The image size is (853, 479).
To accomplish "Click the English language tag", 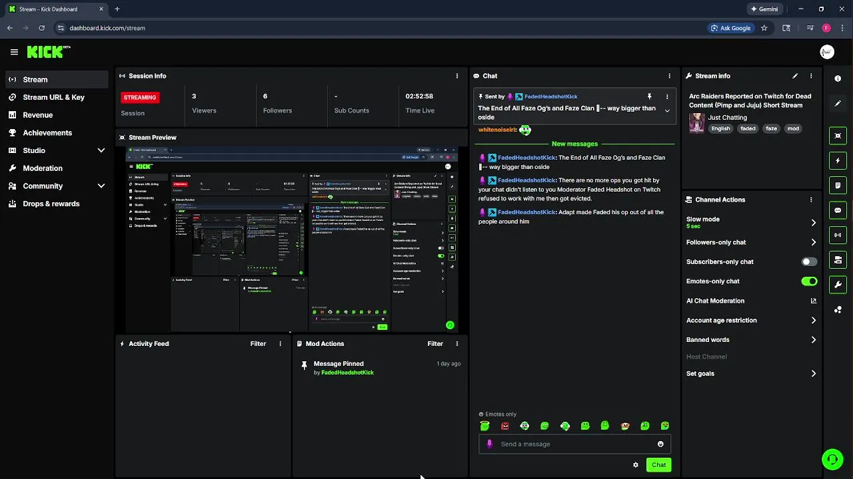I will (720, 129).
